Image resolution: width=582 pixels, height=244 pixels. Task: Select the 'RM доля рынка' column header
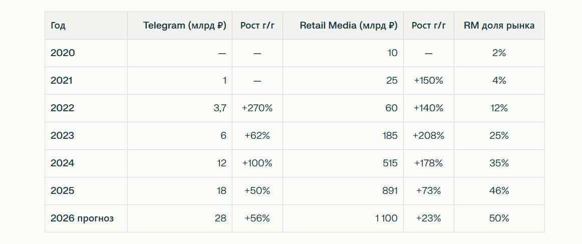(499, 26)
